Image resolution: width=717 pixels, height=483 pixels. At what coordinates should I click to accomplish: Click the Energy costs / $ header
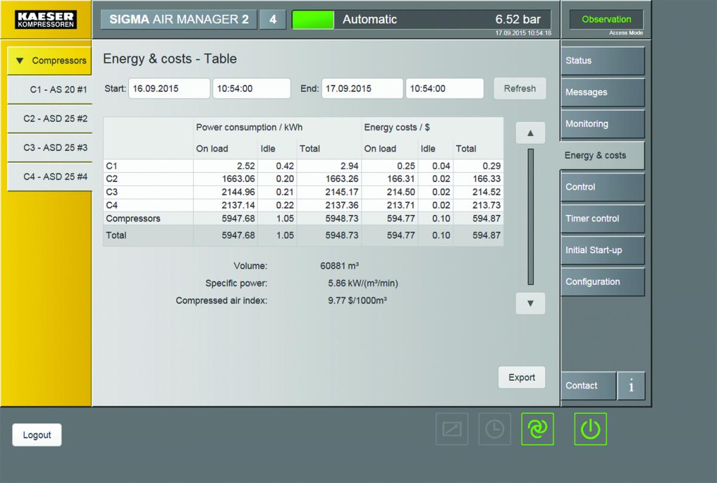[397, 127]
